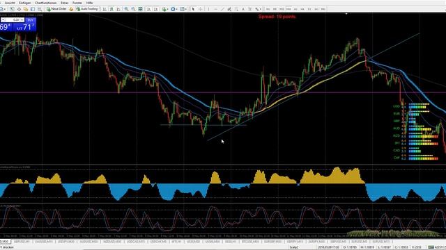This screenshot has width=446, height=250.
Task: Select the trendline drawing tool
Action: coord(222,9)
